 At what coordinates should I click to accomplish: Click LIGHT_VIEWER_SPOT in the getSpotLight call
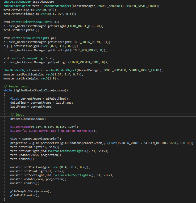pos(84,62)
